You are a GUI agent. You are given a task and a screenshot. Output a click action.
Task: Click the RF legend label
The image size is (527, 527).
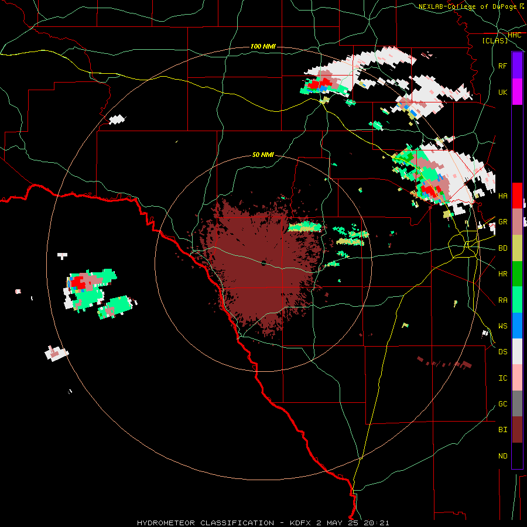point(502,66)
